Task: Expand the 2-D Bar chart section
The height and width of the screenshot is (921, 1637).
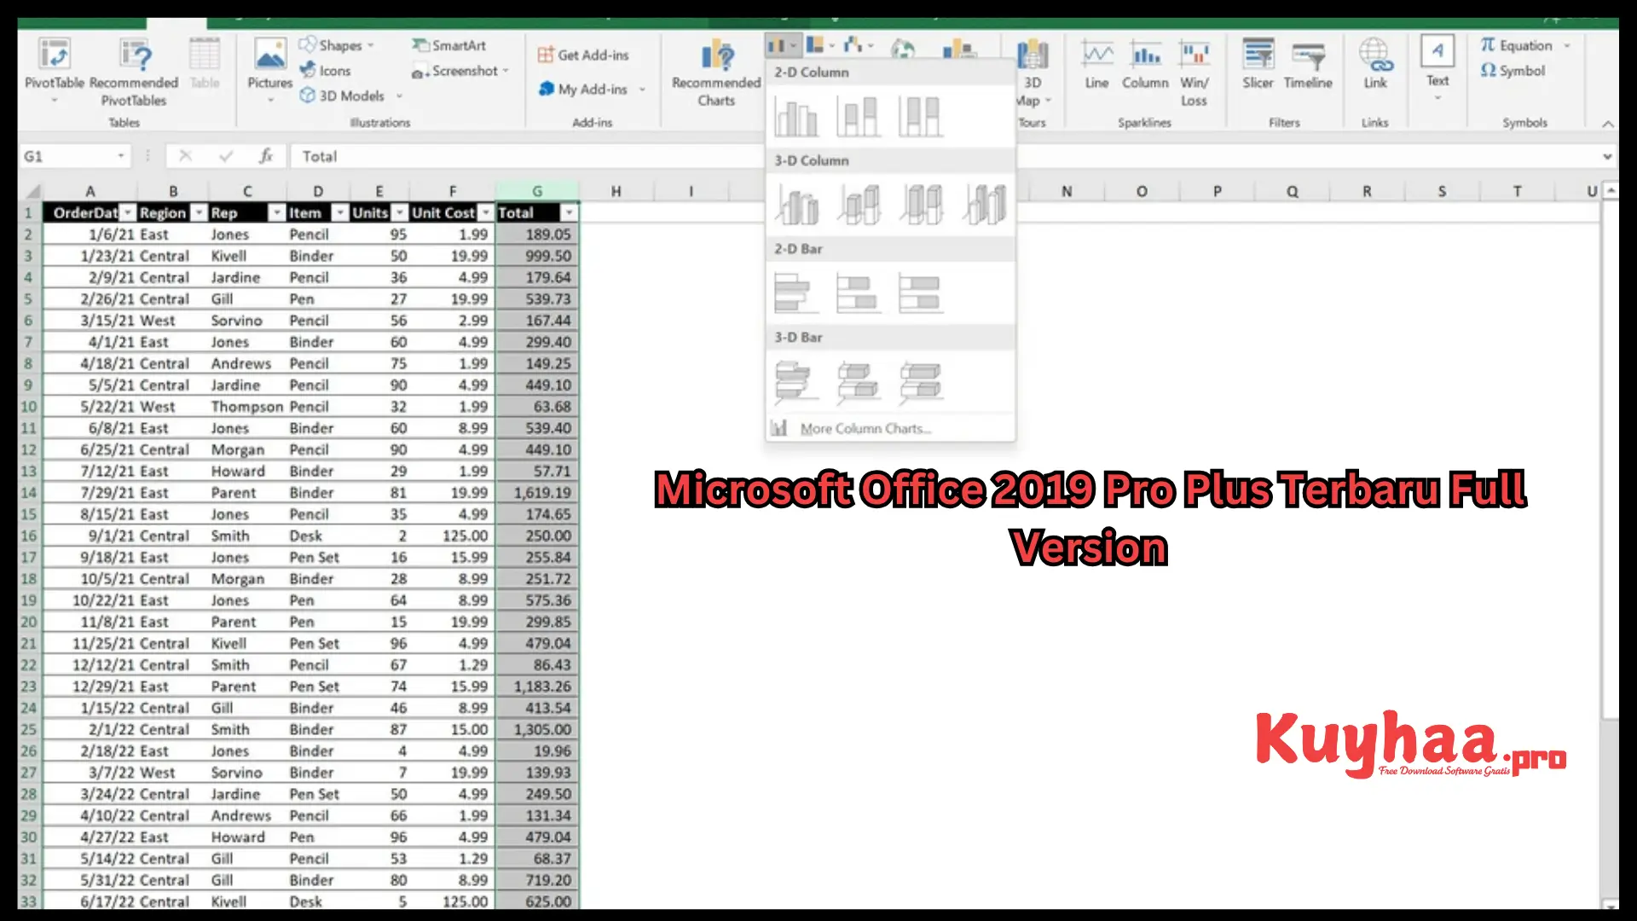Action: [800, 248]
